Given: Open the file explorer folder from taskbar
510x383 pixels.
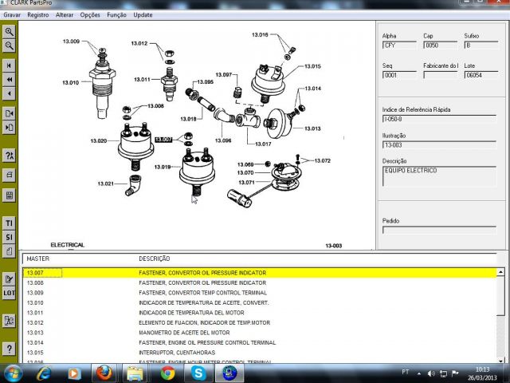Looking at the screenshot, I should (x=135, y=373).
